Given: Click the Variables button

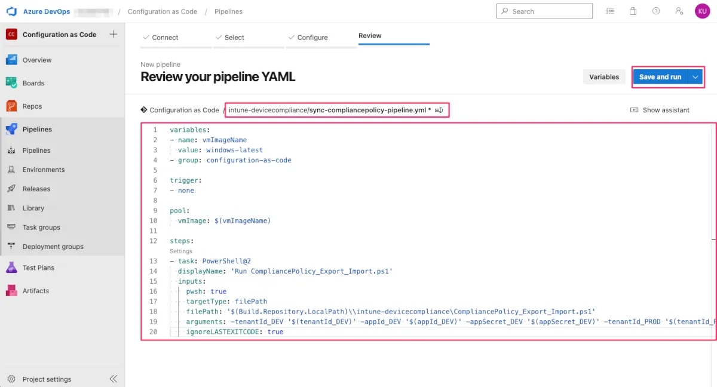Looking at the screenshot, I should click(x=604, y=77).
